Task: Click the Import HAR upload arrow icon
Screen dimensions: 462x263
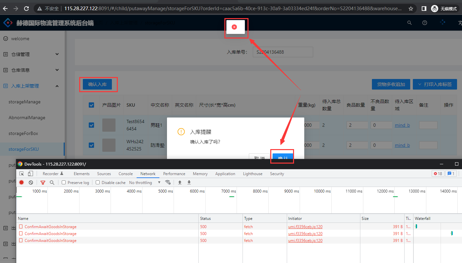Action: (180, 182)
